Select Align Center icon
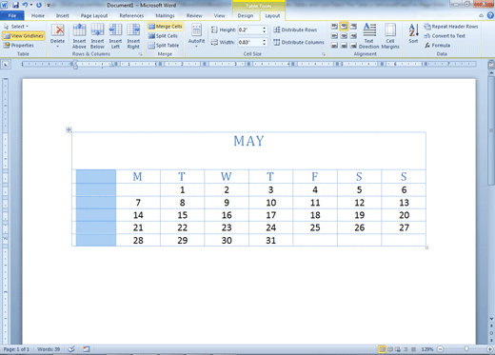The width and height of the screenshot is (495, 355). (344, 36)
